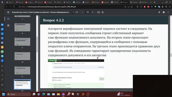The image size is (172, 97).
Task: Reload the current page
Action: click(14, 7)
